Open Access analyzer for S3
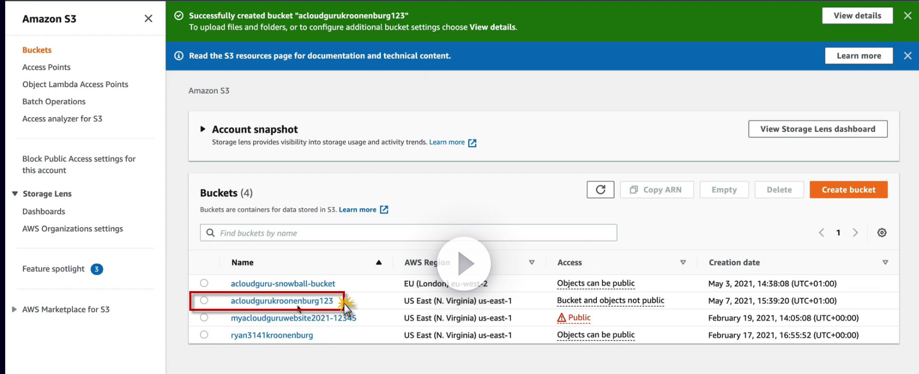The height and width of the screenshot is (374, 919). [x=62, y=119]
